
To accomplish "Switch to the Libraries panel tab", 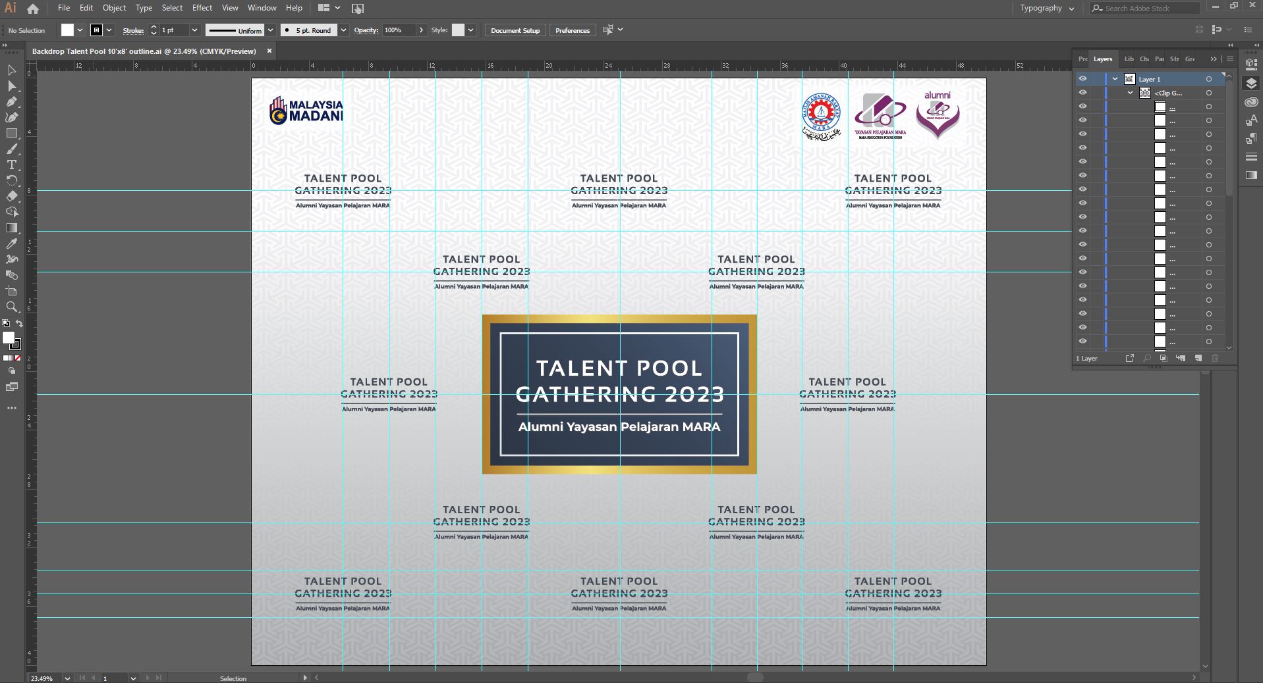I will click(x=1129, y=59).
